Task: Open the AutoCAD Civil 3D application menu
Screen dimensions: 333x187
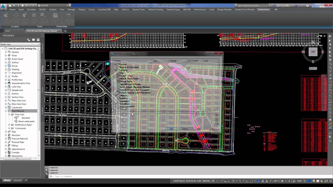Action: coord(4,7)
